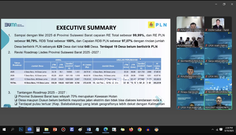Click the red record-circle app in the taskbar
This screenshot has width=236, height=135.
point(63,129)
